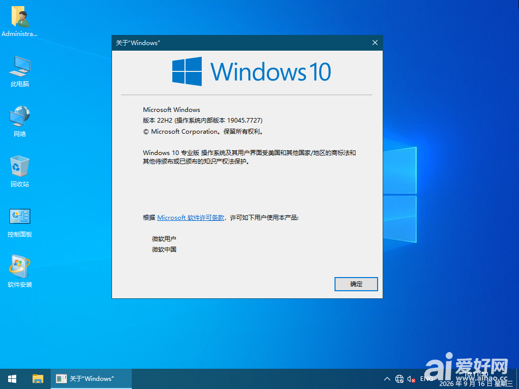This screenshot has width=519, height=389.
Task: Open File Explorer from the taskbar
Action: point(38,379)
